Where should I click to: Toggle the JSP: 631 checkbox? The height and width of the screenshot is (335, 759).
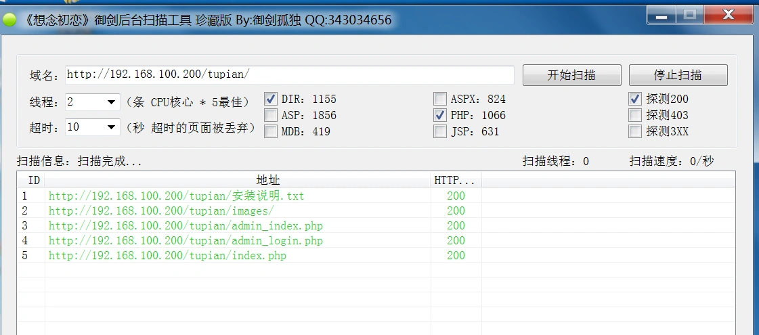click(x=440, y=131)
